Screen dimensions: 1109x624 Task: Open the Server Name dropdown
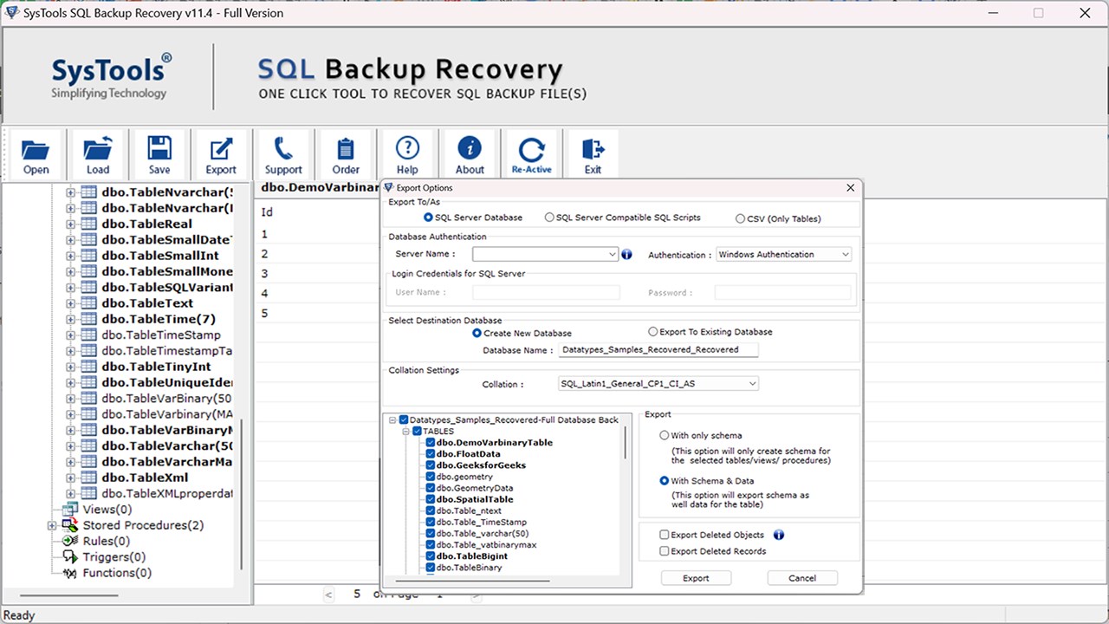[613, 255]
